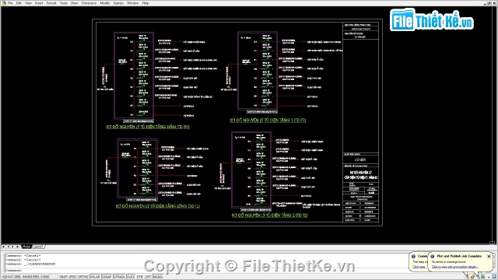Screen dimensions: 498x280
Task: Toggle OSNAP mode in status bar
Action: (107, 277)
